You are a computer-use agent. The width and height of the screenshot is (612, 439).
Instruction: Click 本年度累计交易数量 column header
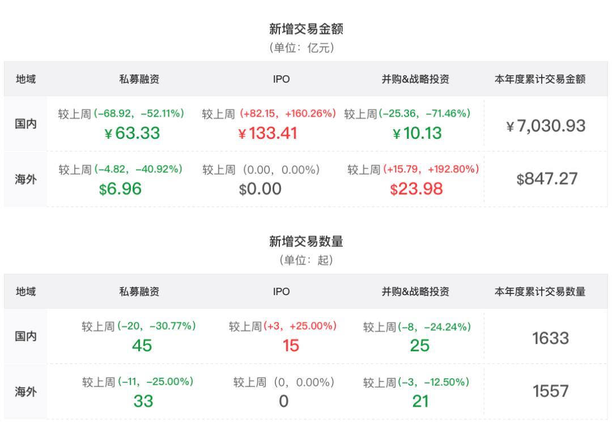coord(539,292)
